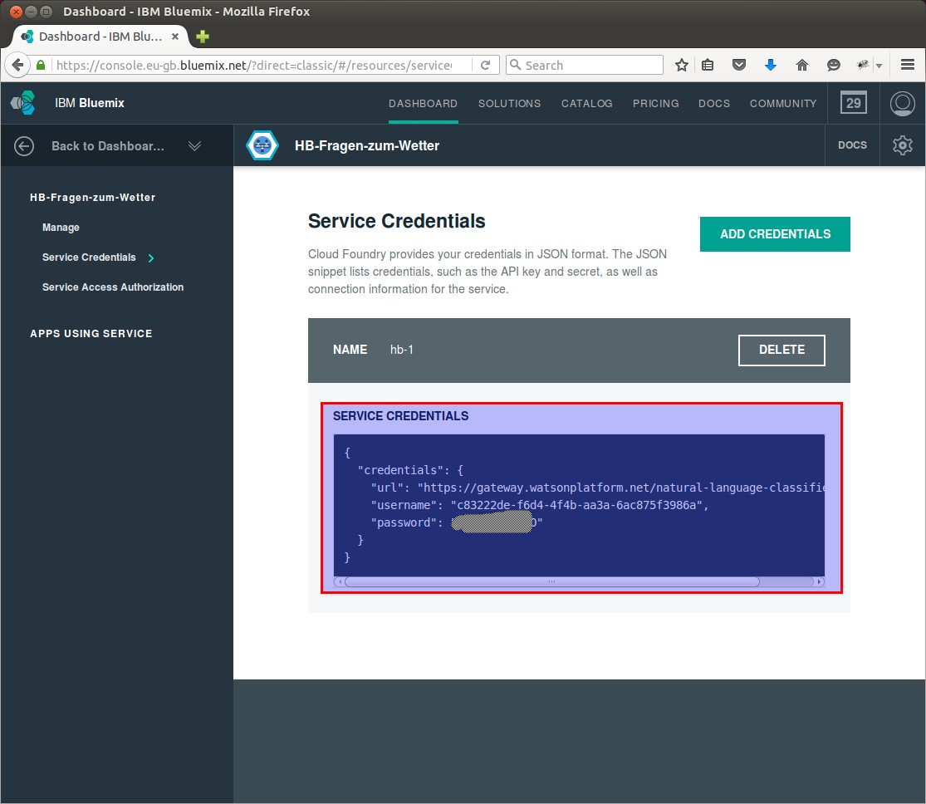
Task: Click the IBM Bluemix brand name
Action: (89, 103)
